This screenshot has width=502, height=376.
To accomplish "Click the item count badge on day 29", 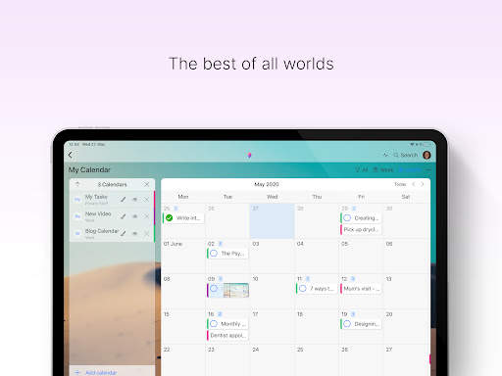I will (x=354, y=209).
